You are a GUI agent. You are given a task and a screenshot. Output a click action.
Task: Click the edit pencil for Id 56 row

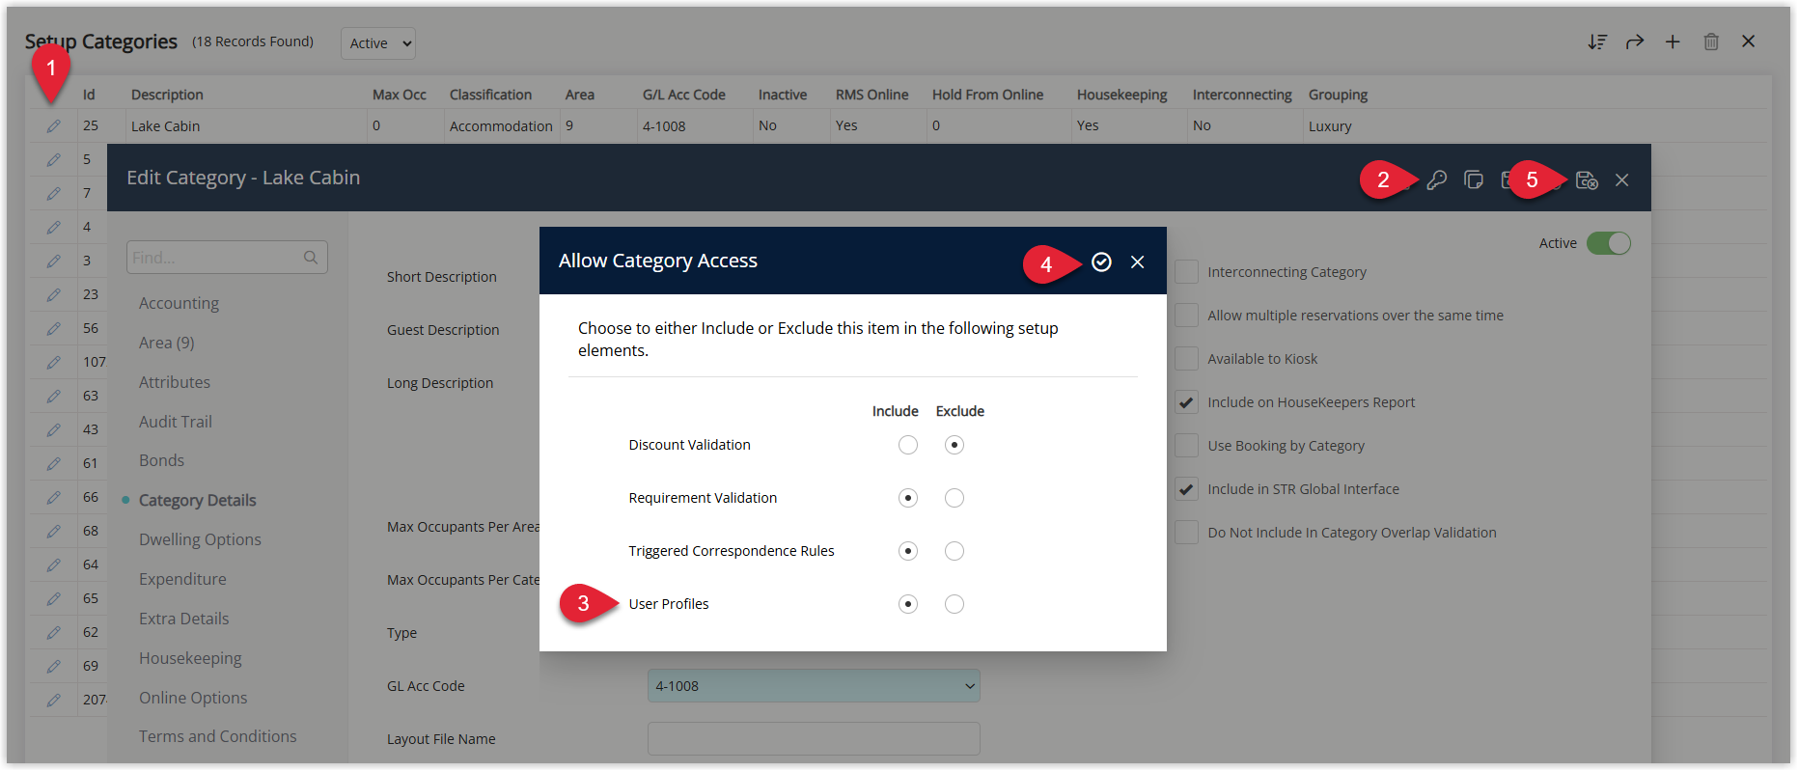[54, 328]
